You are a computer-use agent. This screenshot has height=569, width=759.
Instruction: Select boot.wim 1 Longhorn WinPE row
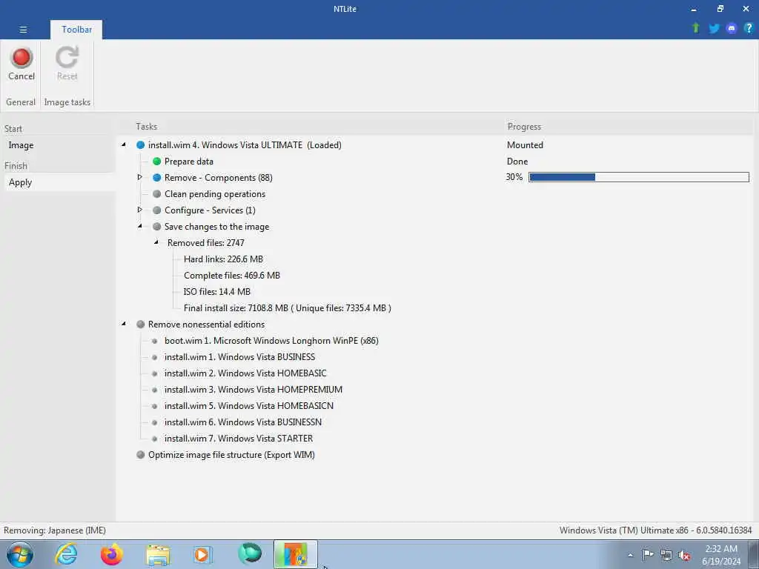271,341
